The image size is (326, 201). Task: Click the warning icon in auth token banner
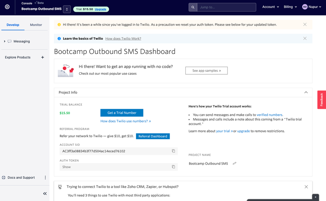click(x=59, y=25)
